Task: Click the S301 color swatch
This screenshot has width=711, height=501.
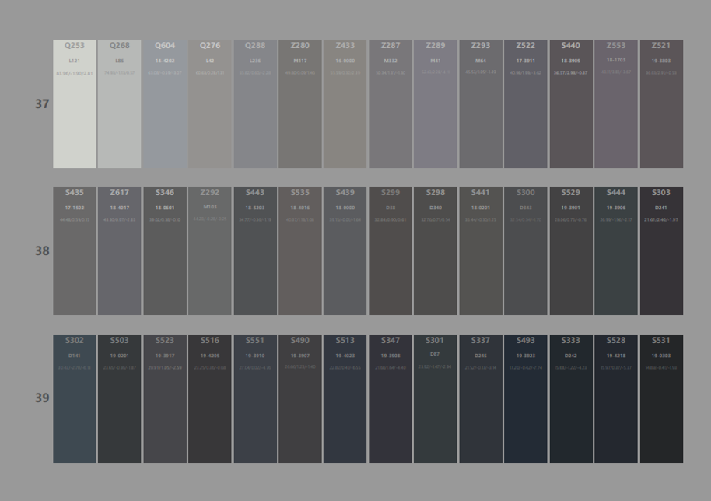Action: (x=435, y=398)
